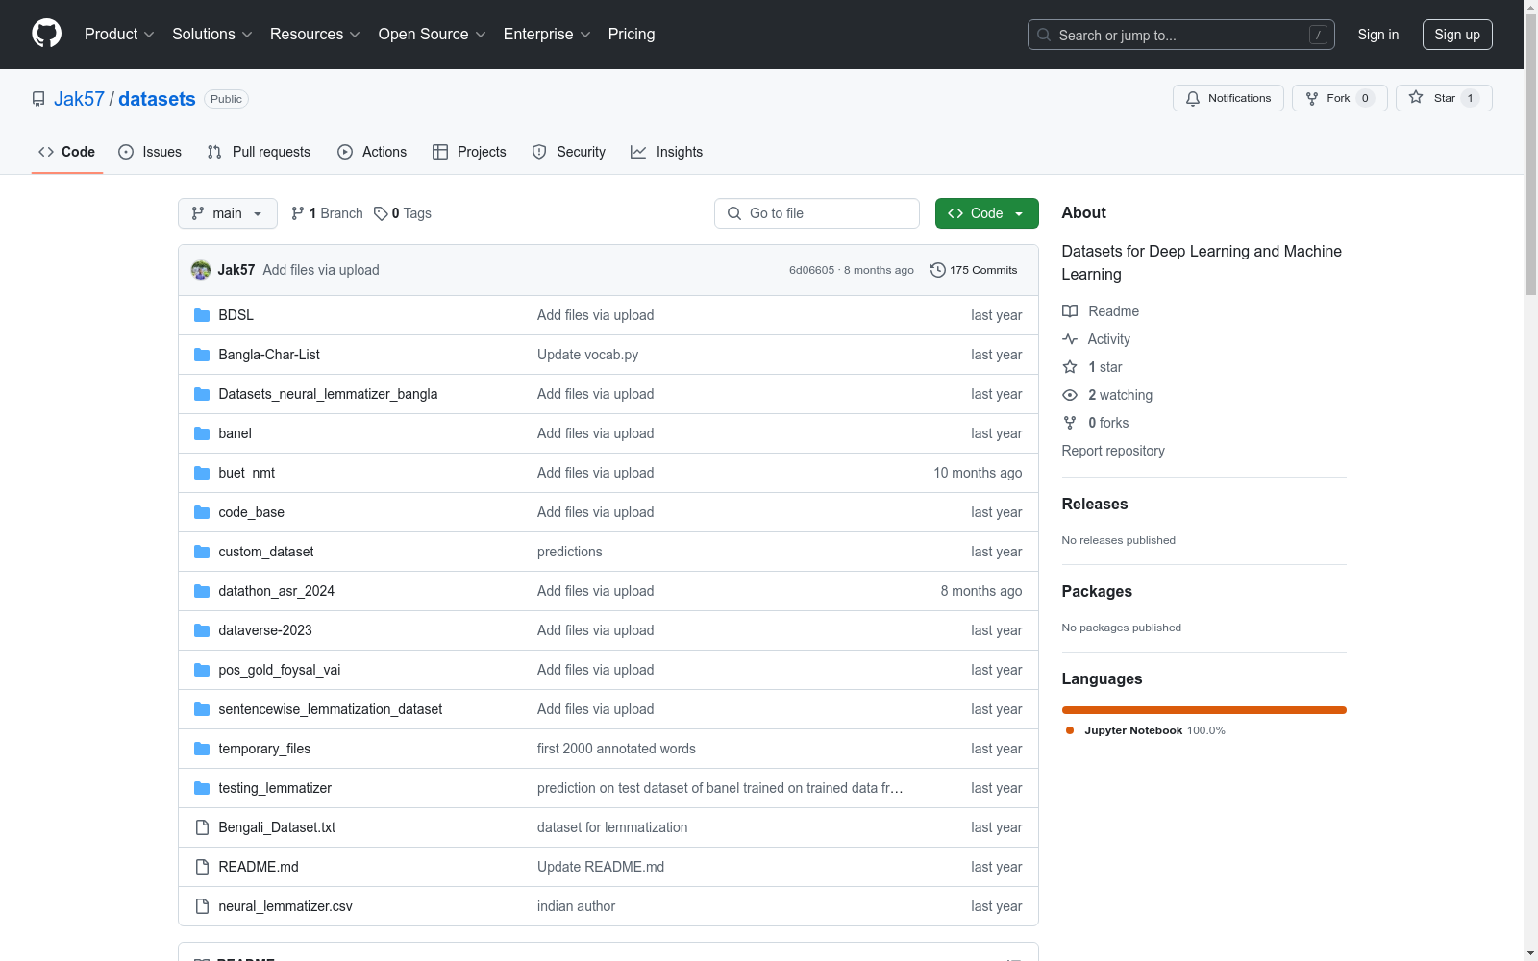1538x961 pixels.
Task: Open the Report repository link
Action: [1113, 451]
